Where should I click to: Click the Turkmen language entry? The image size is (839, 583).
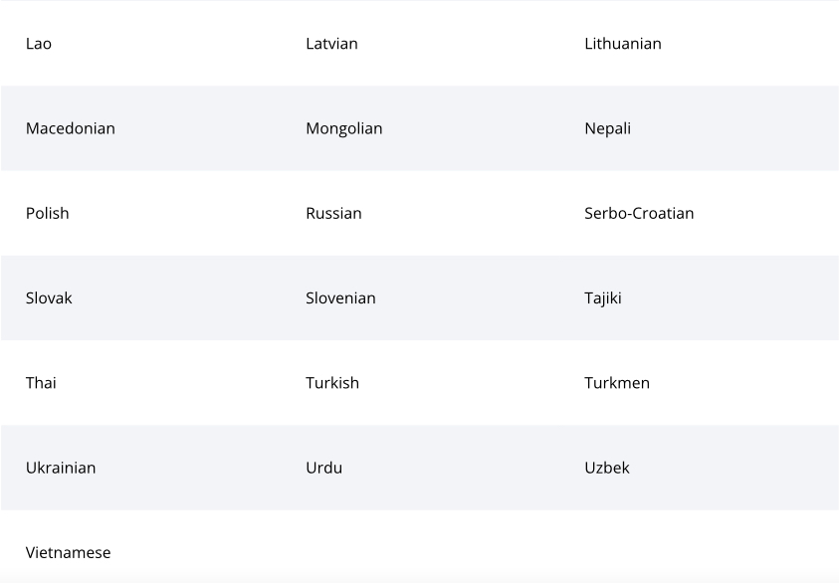click(x=616, y=383)
